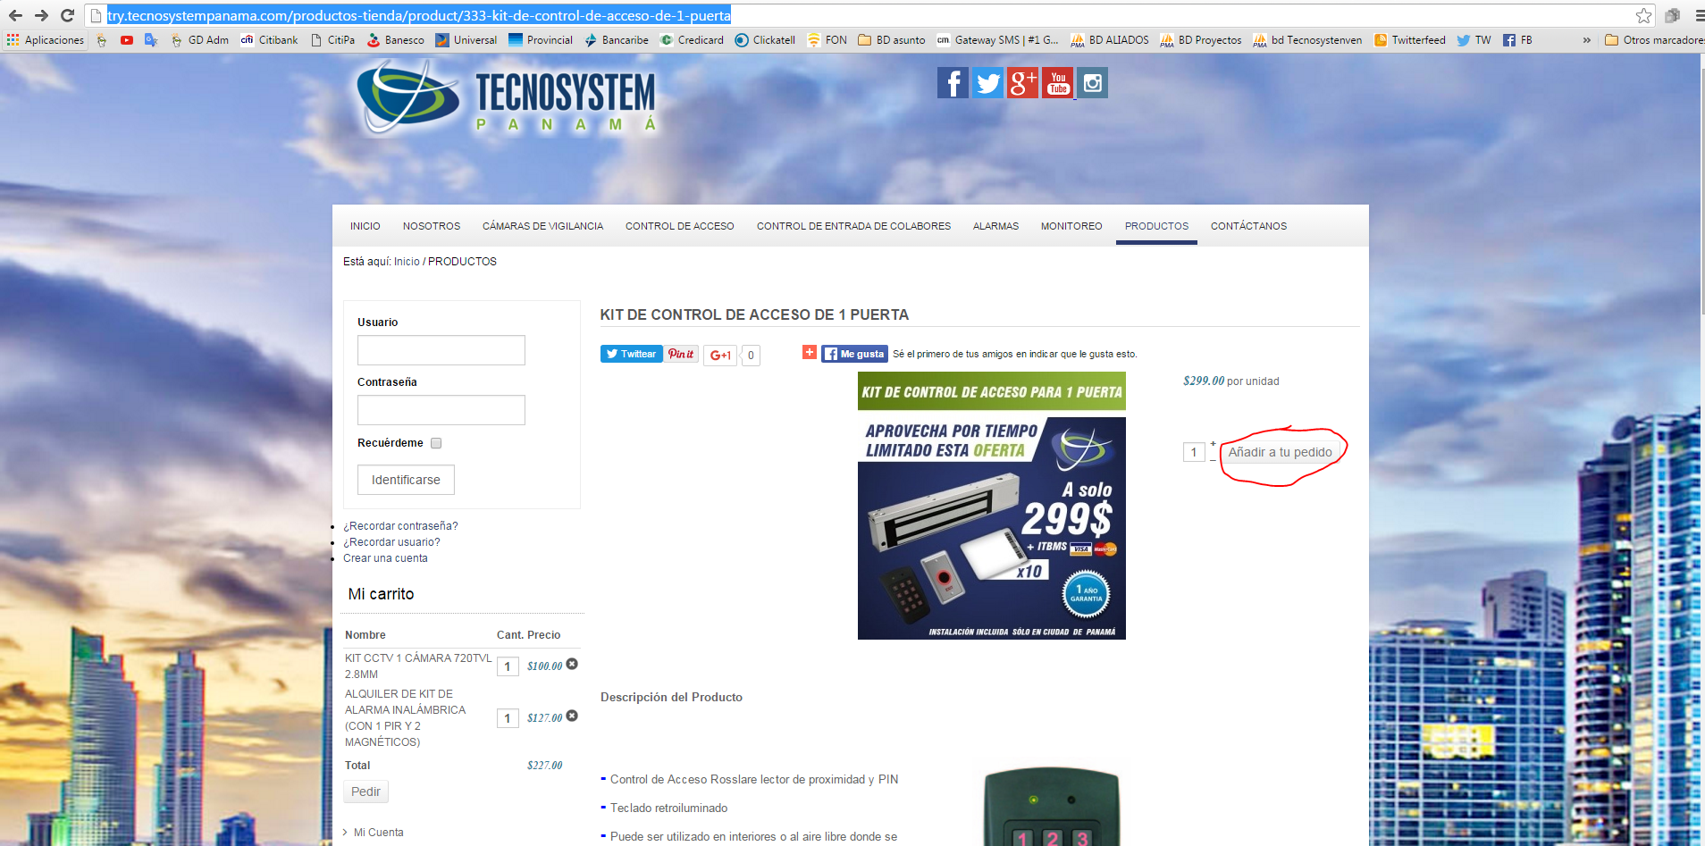Visit Tecnosystem's YouTube channel icon
This screenshot has width=1705, height=846.
[1058, 83]
